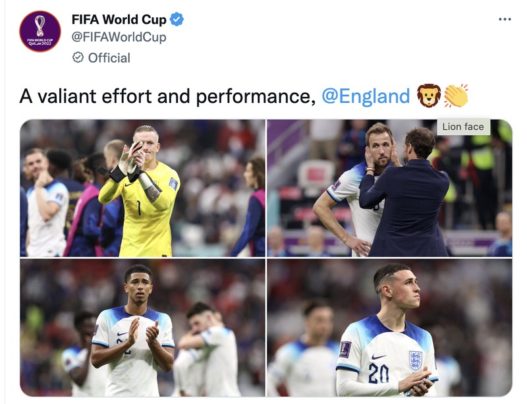Open the FIFA World Cup profile avatar
The width and height of the screenshot is (527, 404).
point(40,31)
